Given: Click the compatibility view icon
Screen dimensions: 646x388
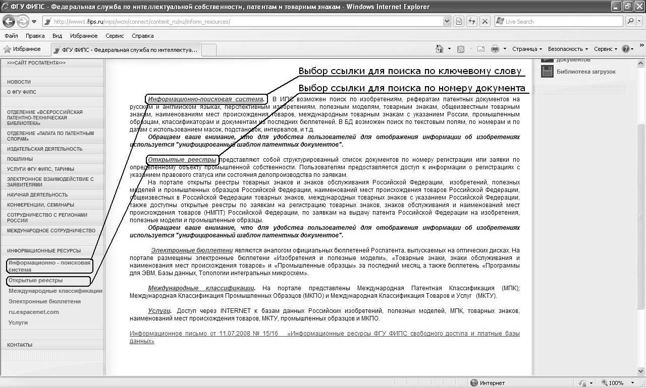Looking at the screenshot, I should click(x=459, y=21).
